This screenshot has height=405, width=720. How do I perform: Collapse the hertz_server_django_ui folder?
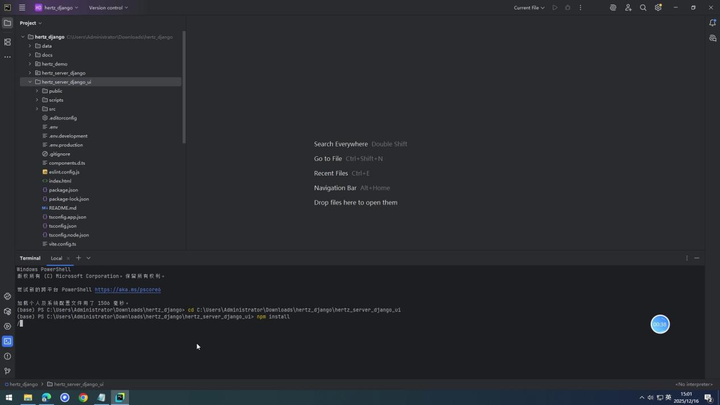pos(30,81)
